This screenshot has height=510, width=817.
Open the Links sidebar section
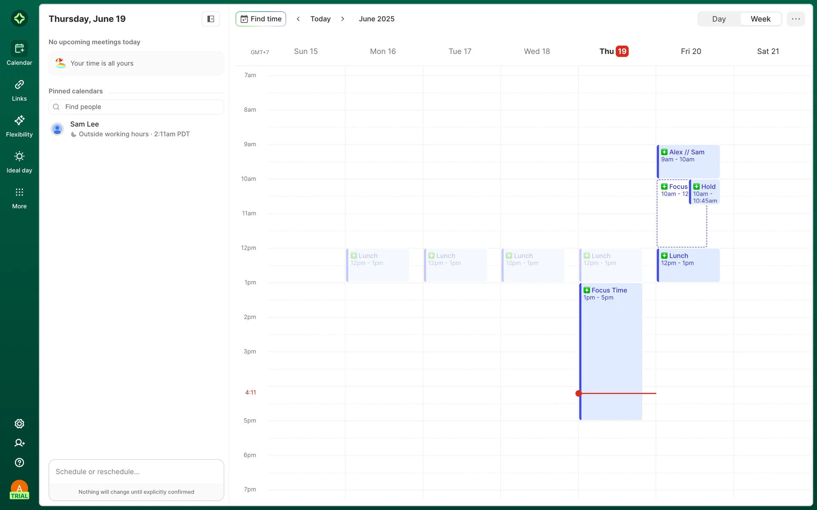click(19, 90)
